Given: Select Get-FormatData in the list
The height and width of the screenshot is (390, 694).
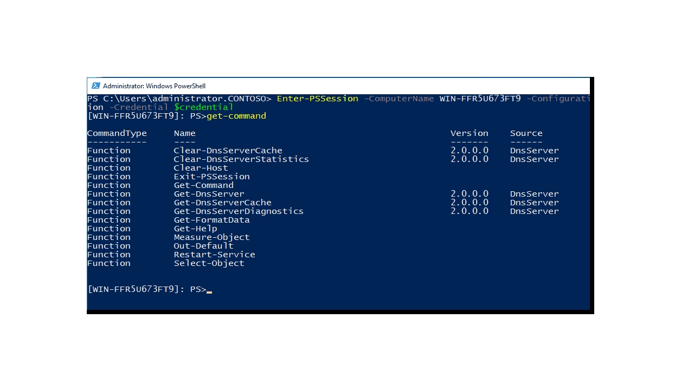Looking at the screenshot, I should tap(211, 220).
